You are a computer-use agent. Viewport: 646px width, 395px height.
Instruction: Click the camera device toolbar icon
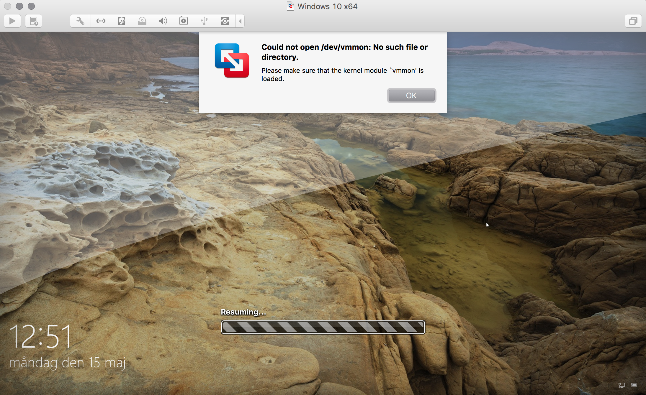point(183,21)
